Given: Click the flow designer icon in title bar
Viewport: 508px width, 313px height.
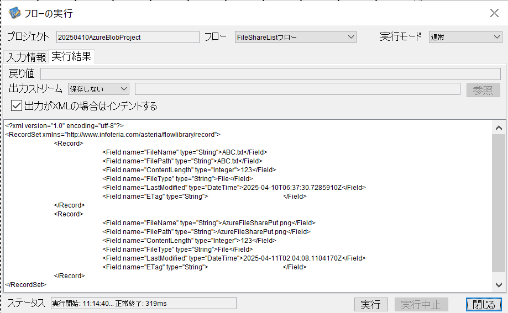Looking at the screenshot, I should pyautogui.click(x=15, y=13).
